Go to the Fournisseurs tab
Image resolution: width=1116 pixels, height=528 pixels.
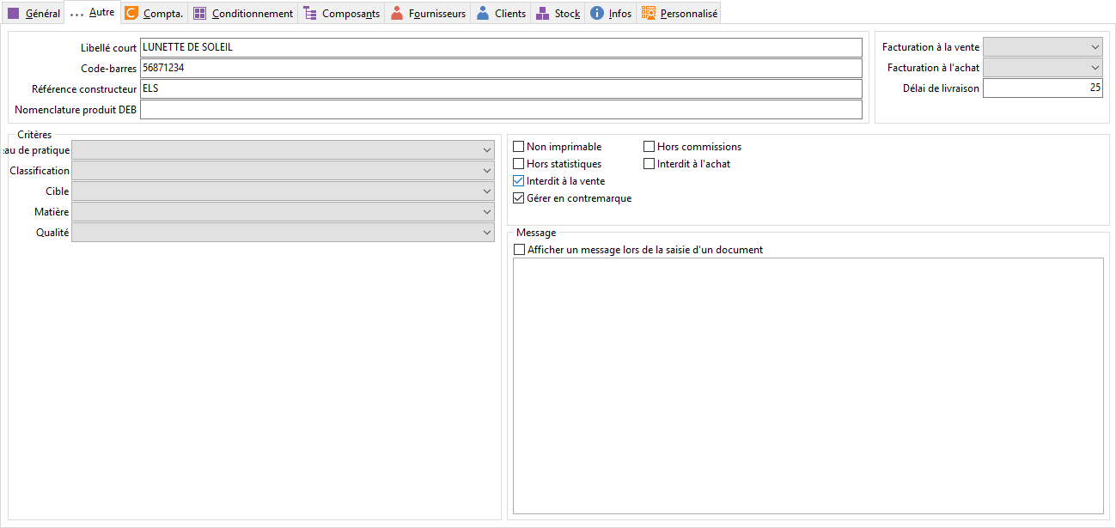(428, 14)
